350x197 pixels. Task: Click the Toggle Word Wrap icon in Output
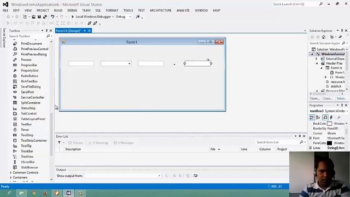coord(196,176)
